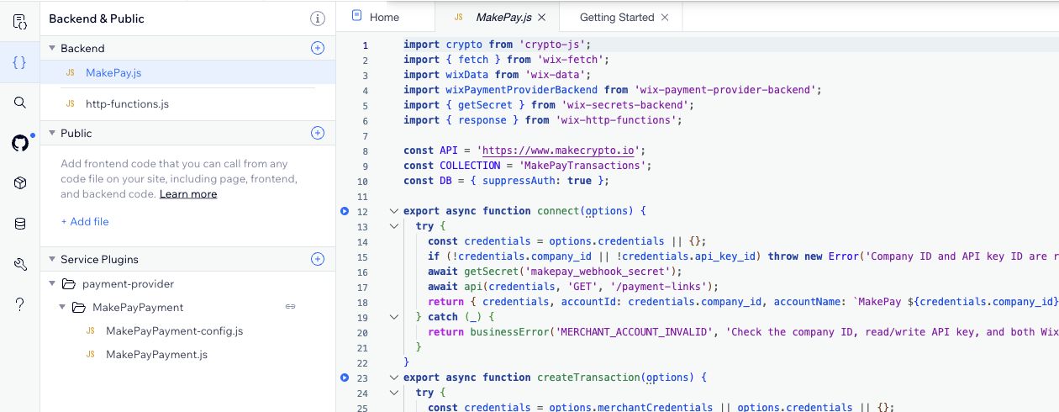
Task: Click the run marker at line 12
Action: 345,211
